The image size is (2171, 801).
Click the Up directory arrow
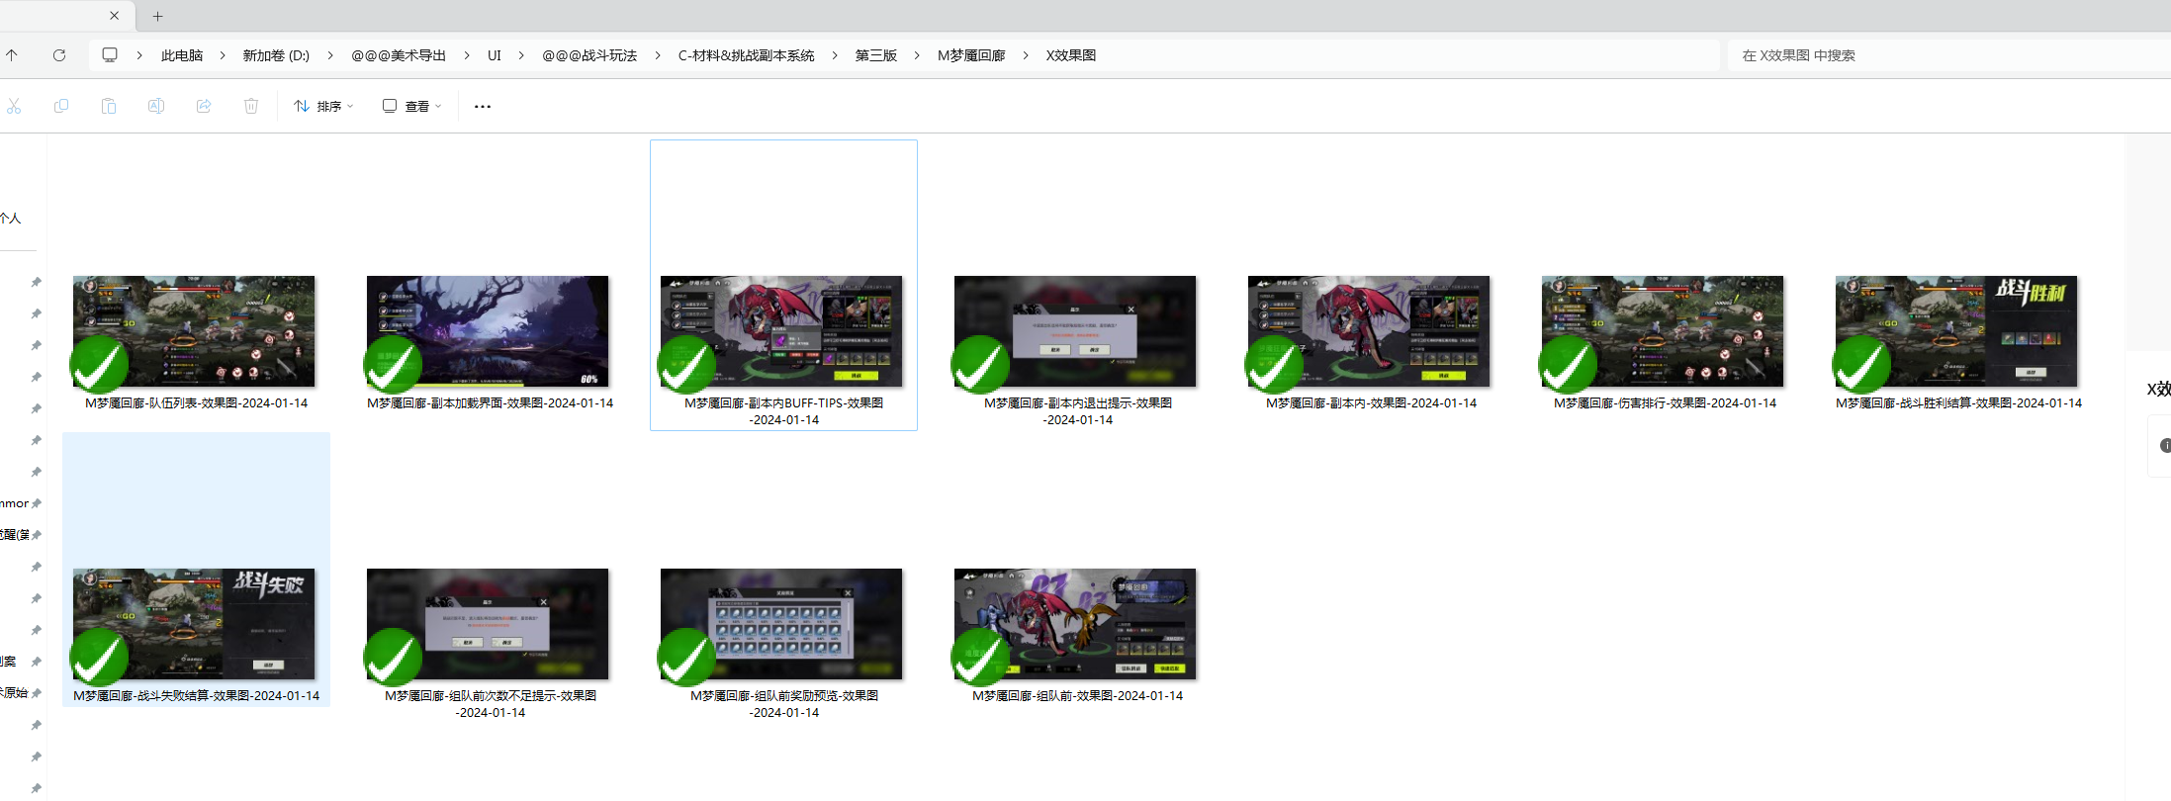[x=12, y=55]
